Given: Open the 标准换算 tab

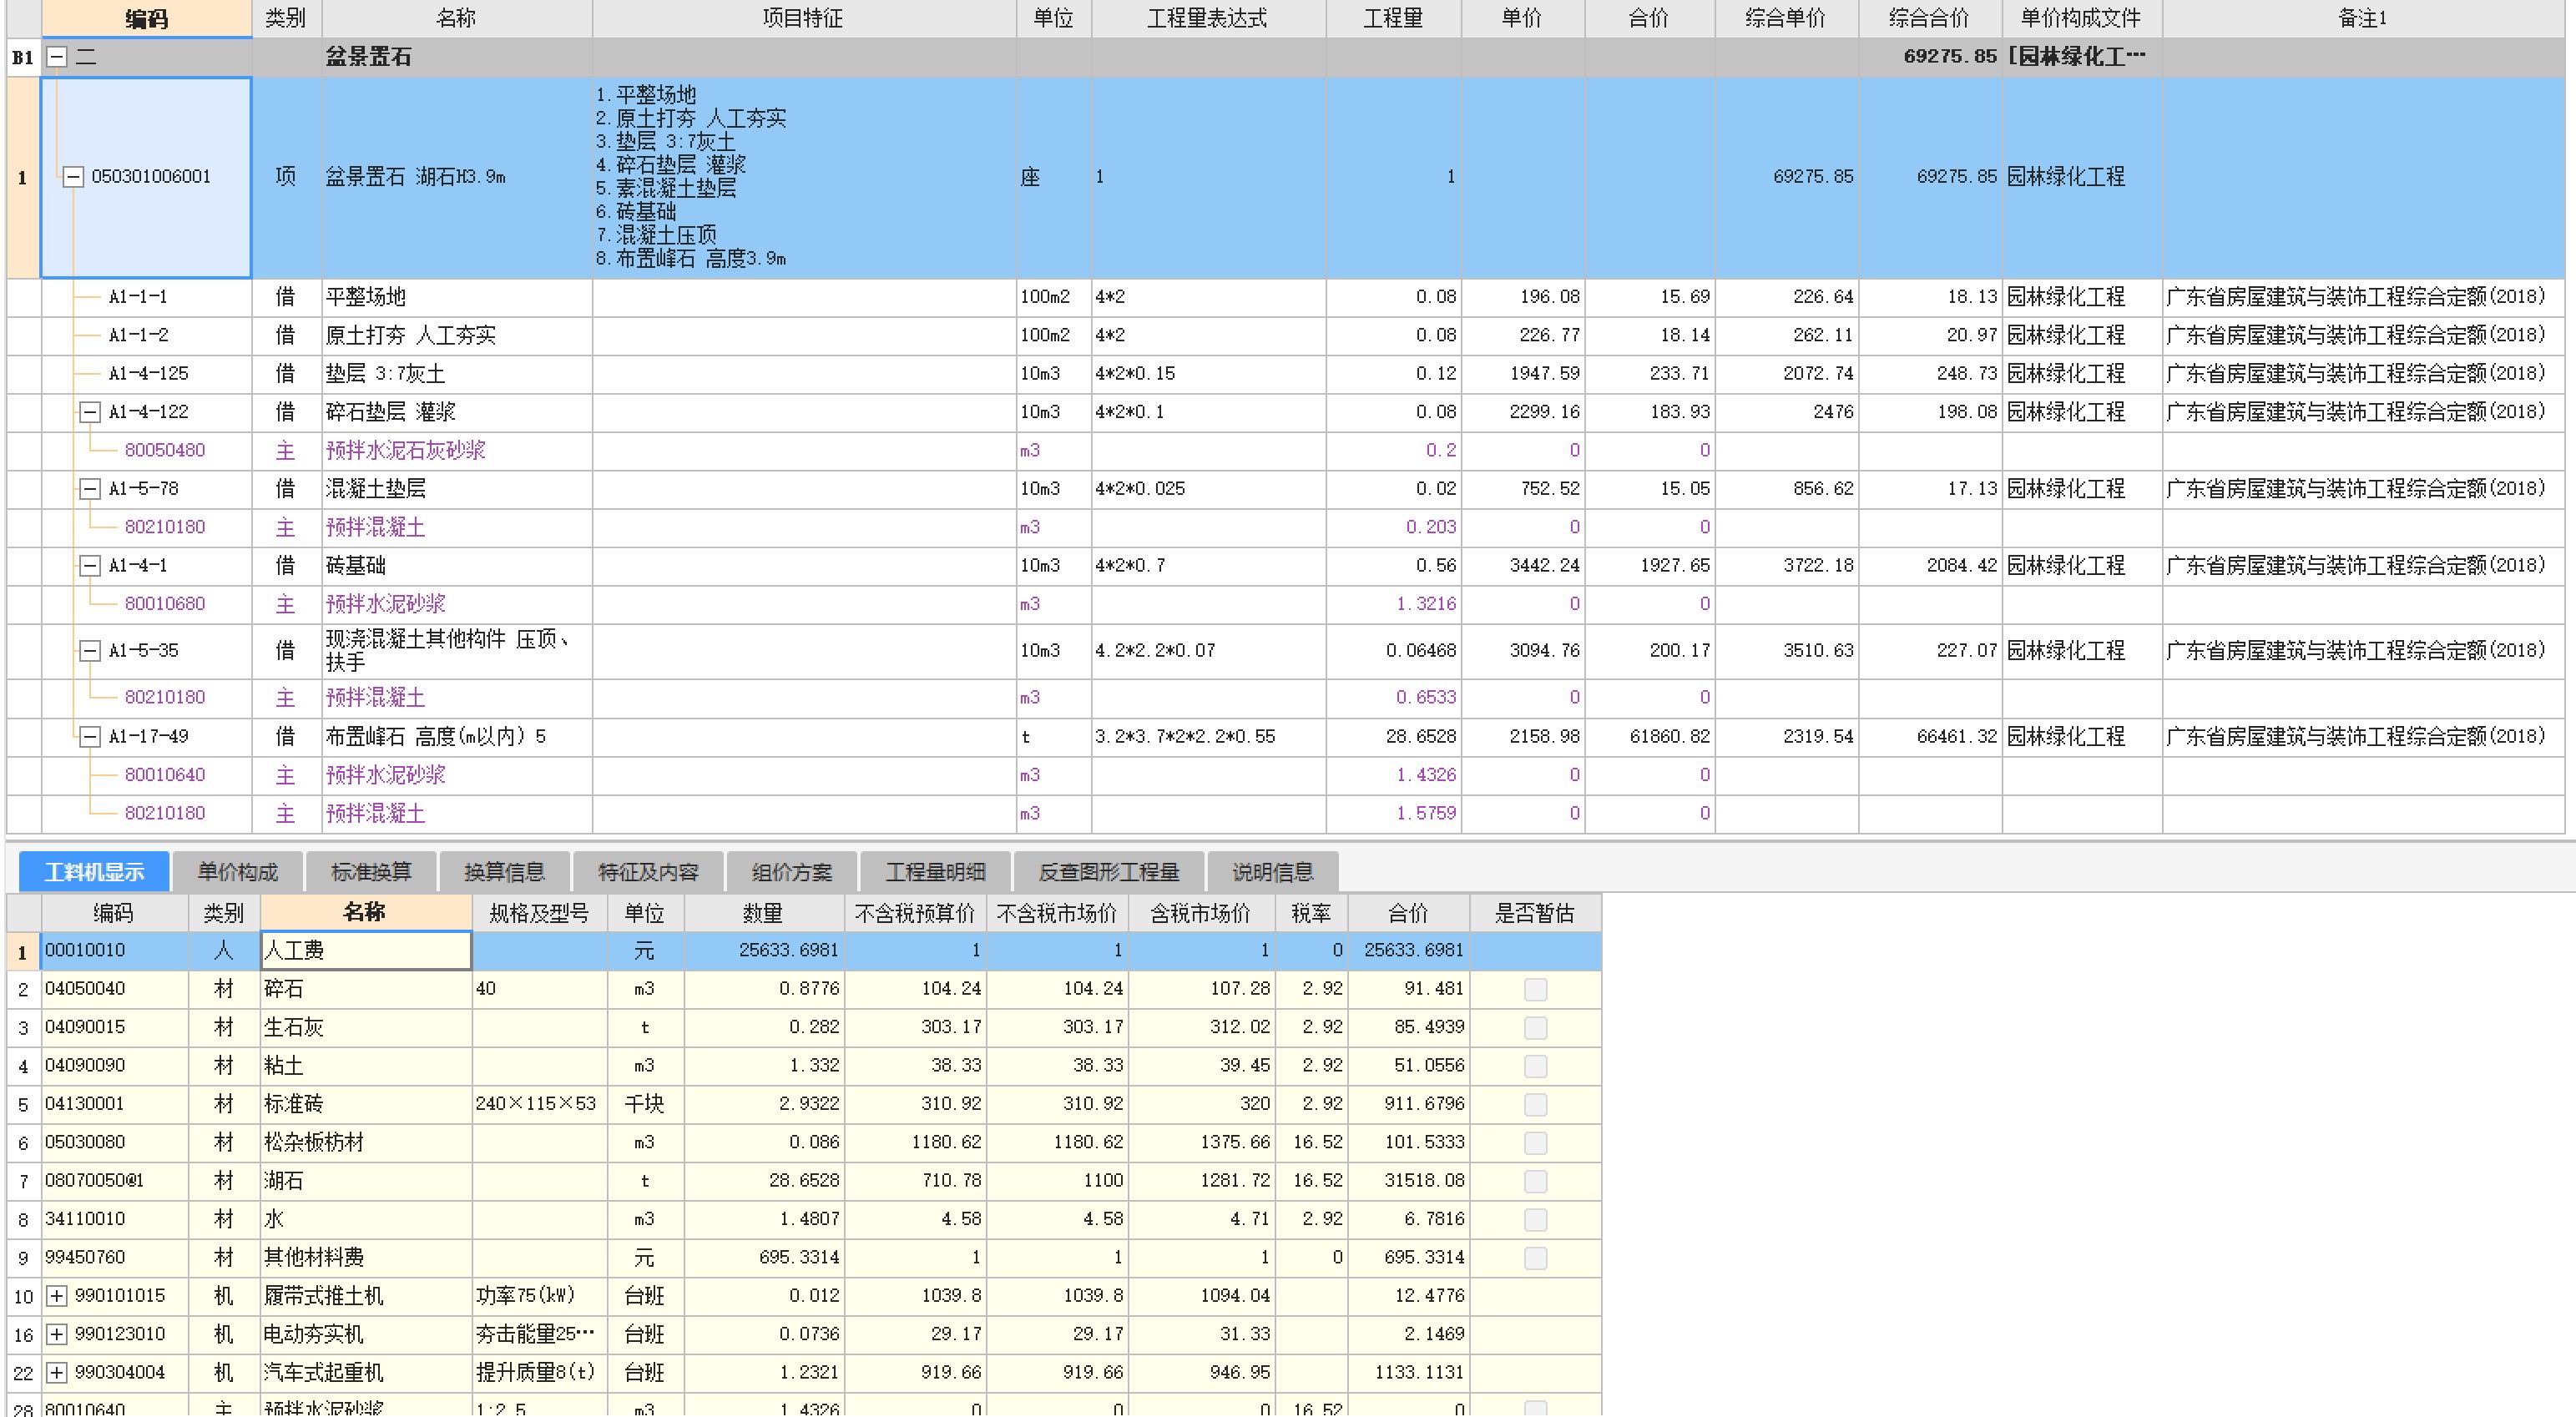Looking at the screenshot, I should [x=371, y=872].
